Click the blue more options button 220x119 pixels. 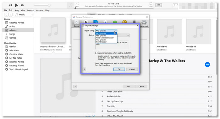(x=207, y=65)
